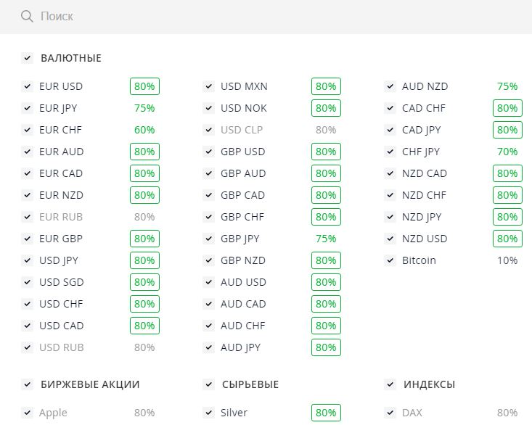Screen dimensions: 532x425
Task: Select the AUD NZD pair
Action: tap(425, 86)
